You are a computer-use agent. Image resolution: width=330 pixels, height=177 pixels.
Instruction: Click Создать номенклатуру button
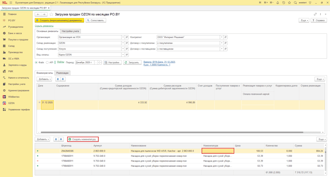83,139
